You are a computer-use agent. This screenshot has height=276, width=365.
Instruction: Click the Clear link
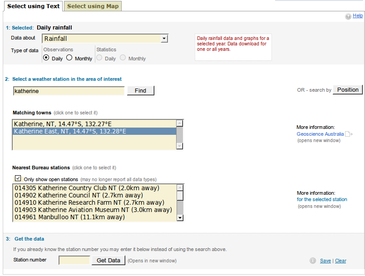[x=340, y=261]
